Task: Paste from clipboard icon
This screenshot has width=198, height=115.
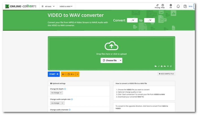Action: pos(171,66)
